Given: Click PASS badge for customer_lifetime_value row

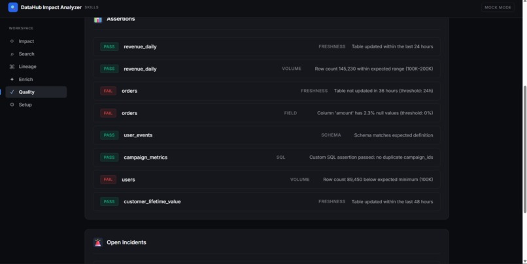Looking at the screenshot, I should tap(109, 202).
